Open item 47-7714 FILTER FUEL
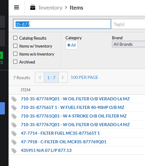Screen dimensions: 145x166 click(60, 133)
